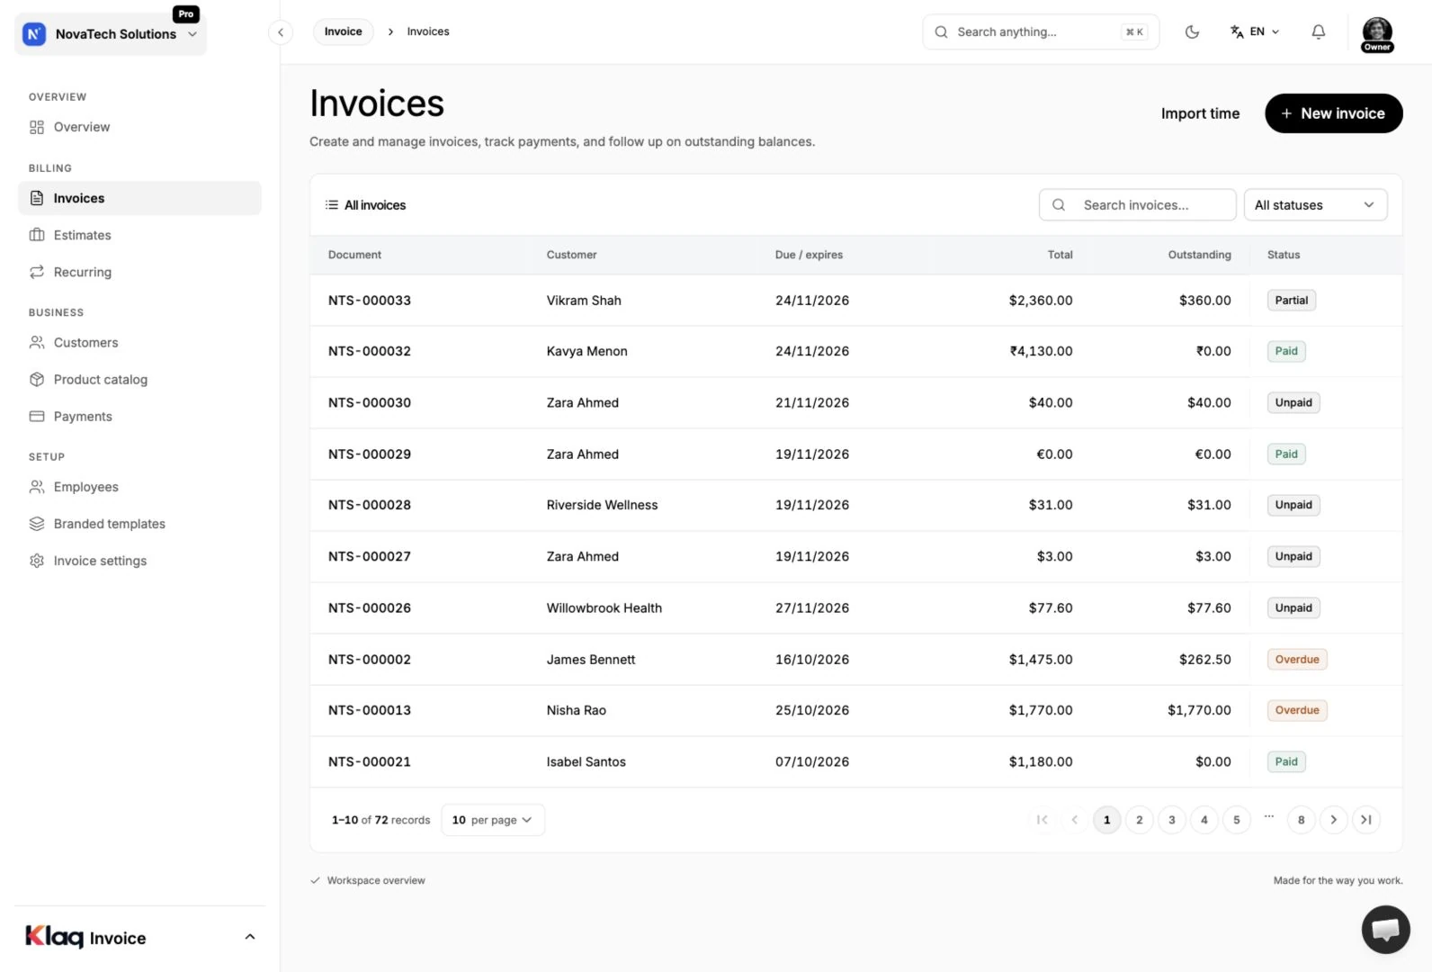This screenshot has width=1432, height=972.
Task: Go to the first page of records
Action: [x=1042, y=820]
